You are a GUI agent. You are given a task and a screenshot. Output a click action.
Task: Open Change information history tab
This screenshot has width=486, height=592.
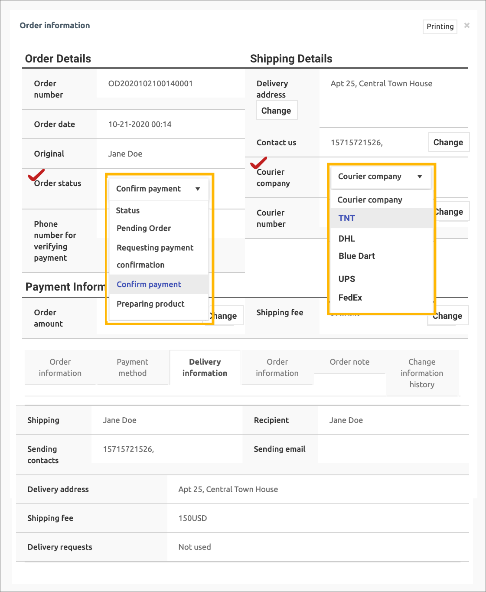point(421,373)
